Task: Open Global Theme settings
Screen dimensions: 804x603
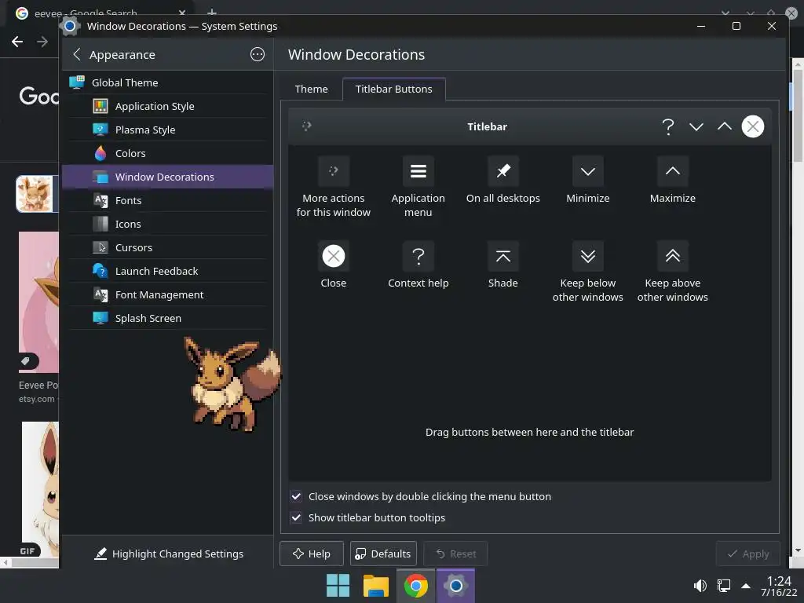Action: click(x=168, y=82)
